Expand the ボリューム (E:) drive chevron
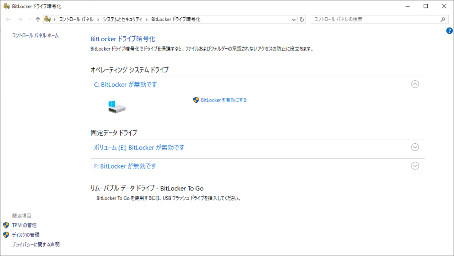 coord(415,147)
